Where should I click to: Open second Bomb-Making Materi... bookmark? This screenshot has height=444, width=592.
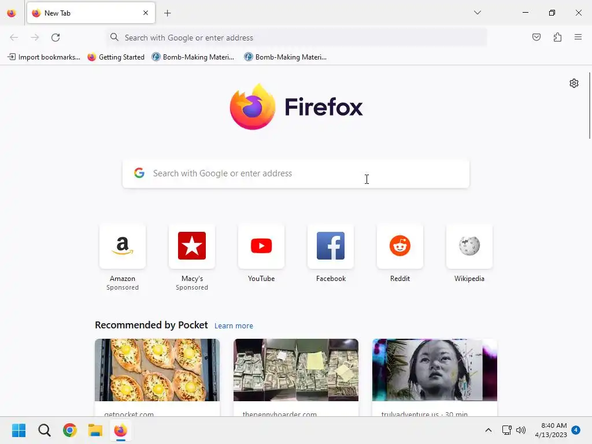coord(286,57)
